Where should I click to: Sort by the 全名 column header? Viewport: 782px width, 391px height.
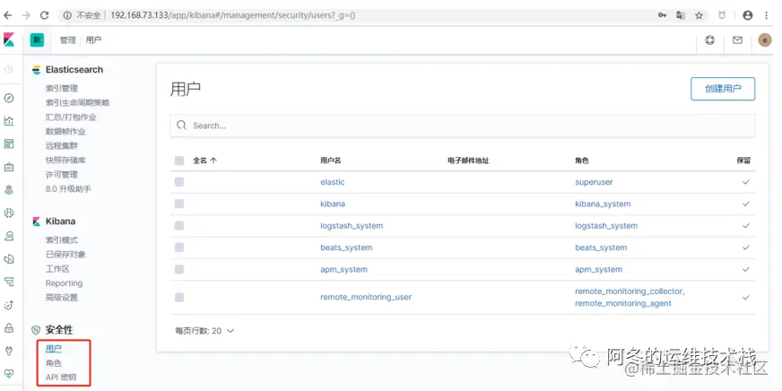(x=205, y=161)
